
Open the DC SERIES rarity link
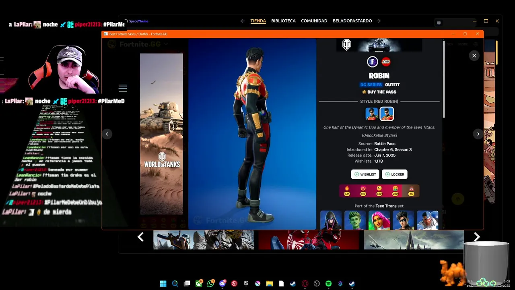371,85
